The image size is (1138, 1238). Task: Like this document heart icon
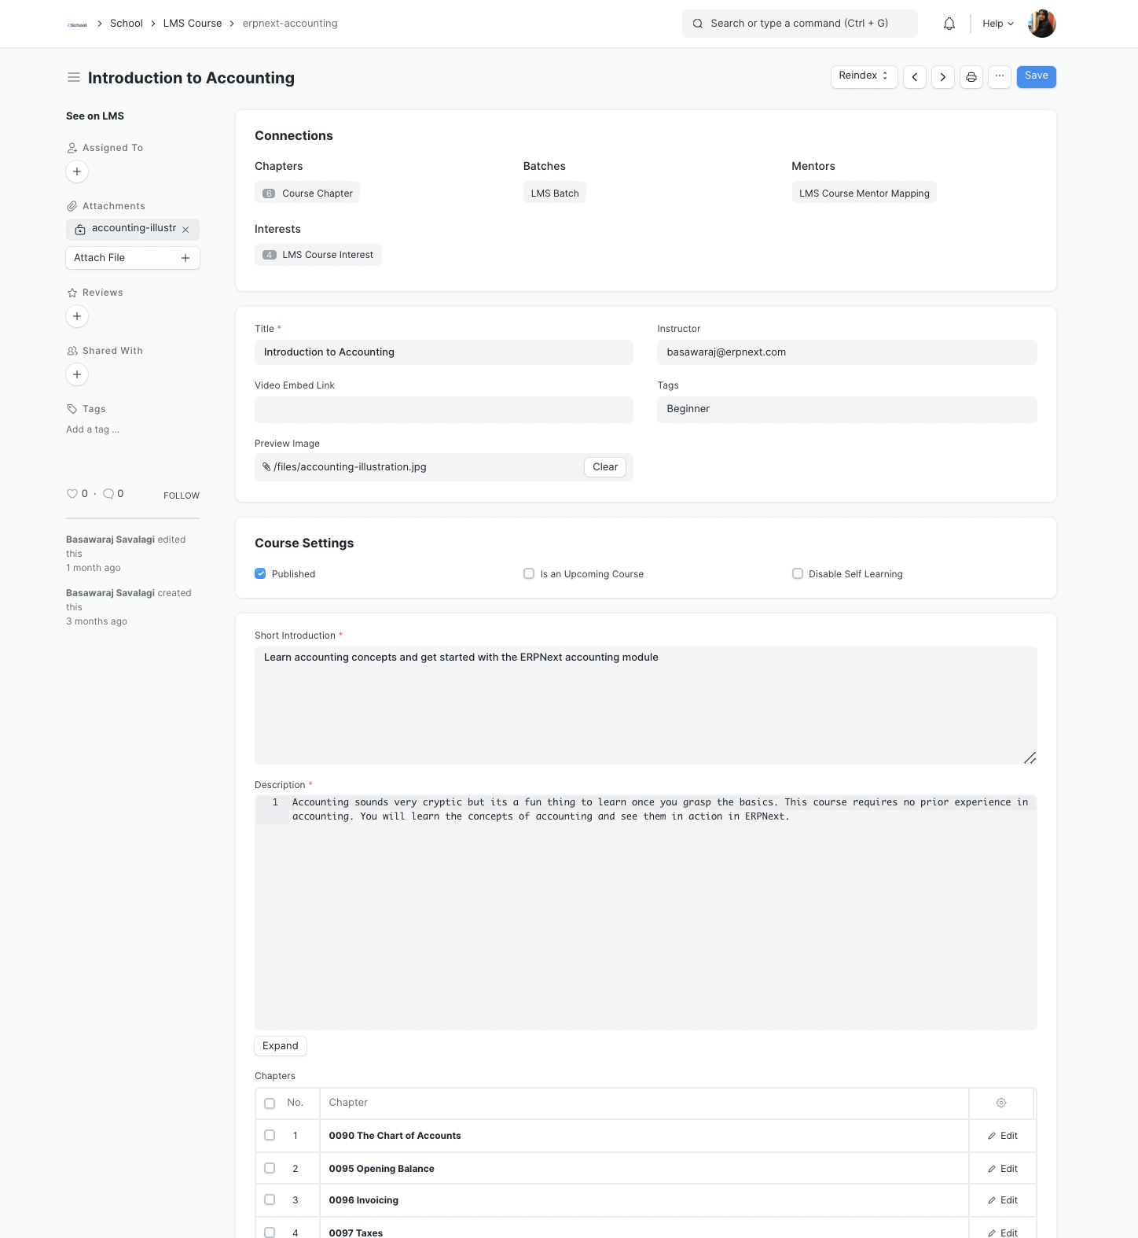(72, 494)
